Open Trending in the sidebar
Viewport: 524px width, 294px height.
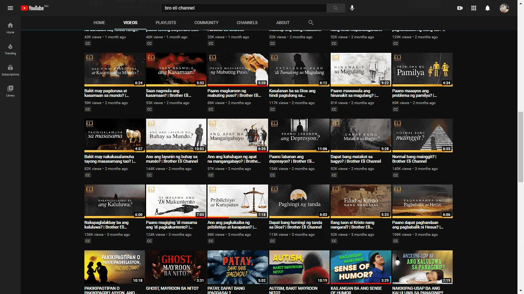[10, 49]
